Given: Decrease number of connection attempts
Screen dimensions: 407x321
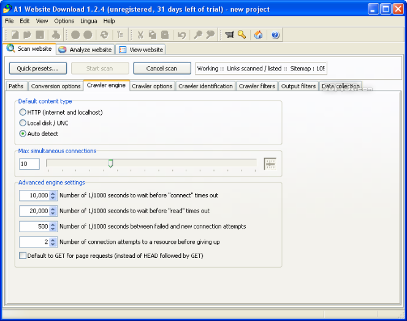Looking at the screenshot, I should pos(53,244).
